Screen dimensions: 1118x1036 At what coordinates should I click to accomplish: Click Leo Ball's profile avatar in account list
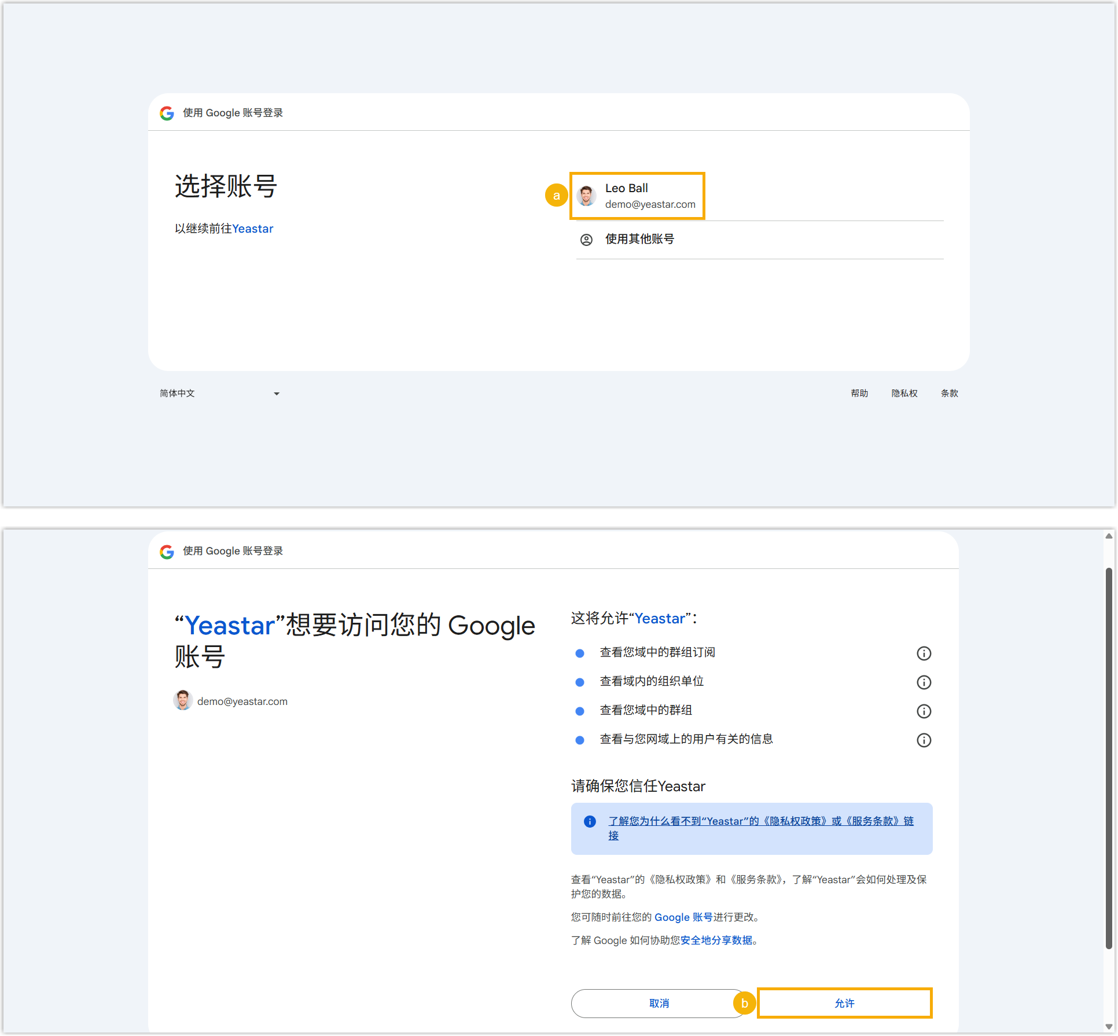coord(586,196)
